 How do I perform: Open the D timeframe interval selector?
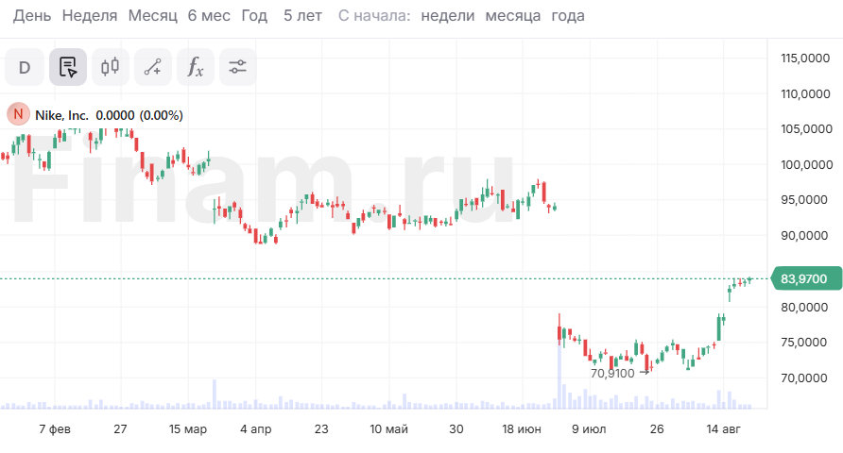pos(25,67)
